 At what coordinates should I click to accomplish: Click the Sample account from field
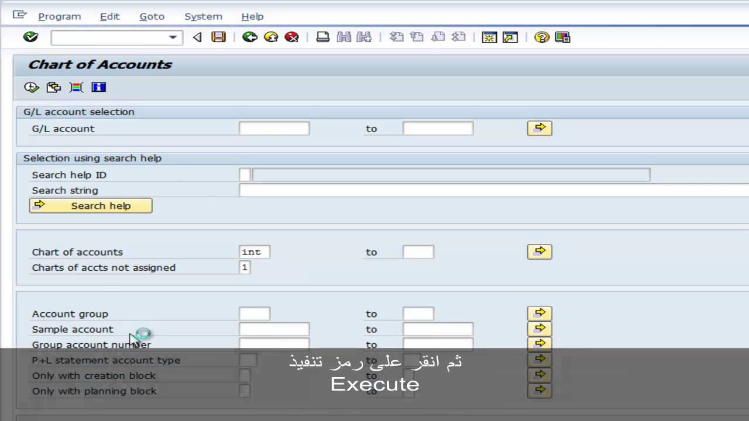pos(274,329)
